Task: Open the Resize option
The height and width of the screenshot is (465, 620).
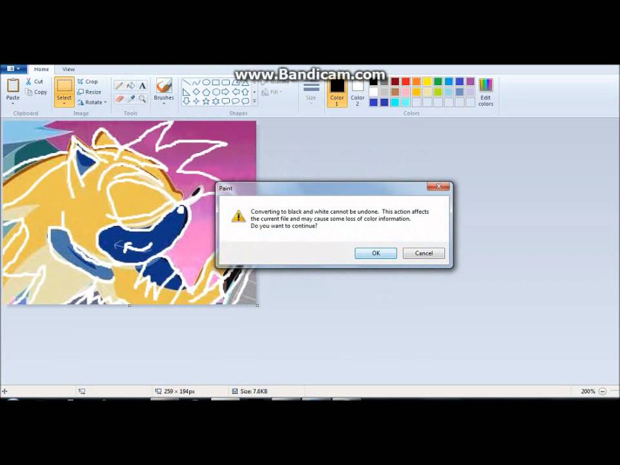Action: click(89, 92)
